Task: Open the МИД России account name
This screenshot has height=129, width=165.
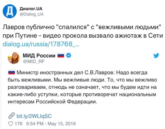Action: point(40,56)
